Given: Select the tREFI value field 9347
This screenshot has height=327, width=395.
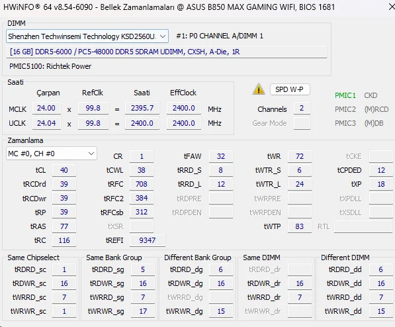Looking at the screenshot, I should coord(148,240).
